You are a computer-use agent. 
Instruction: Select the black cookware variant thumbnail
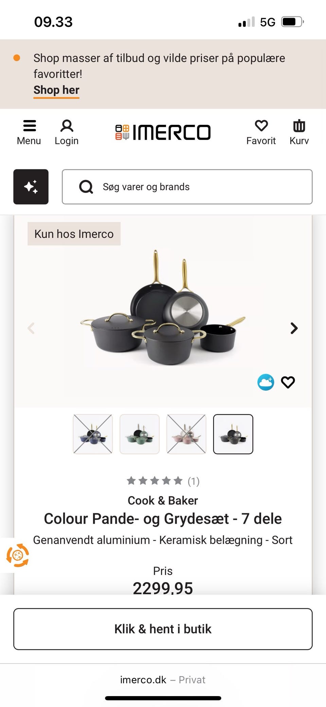click(233, 434)
